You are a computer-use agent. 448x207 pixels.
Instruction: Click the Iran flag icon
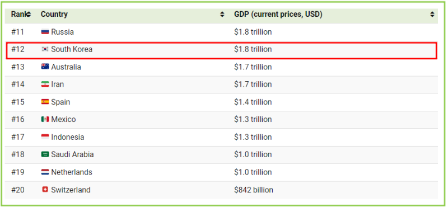(45, 84)
